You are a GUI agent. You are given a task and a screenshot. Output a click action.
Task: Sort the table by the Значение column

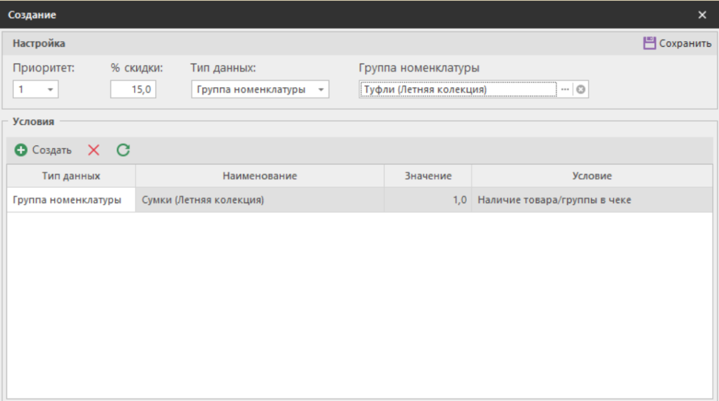(428, 176)
